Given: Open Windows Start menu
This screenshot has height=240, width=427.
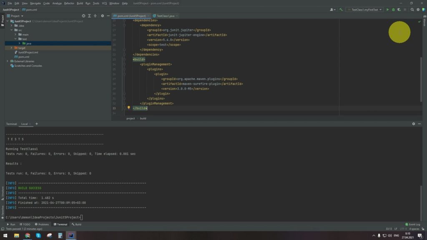Looking at the screenshot, I should pyautogui.click(x=5, y=236).
